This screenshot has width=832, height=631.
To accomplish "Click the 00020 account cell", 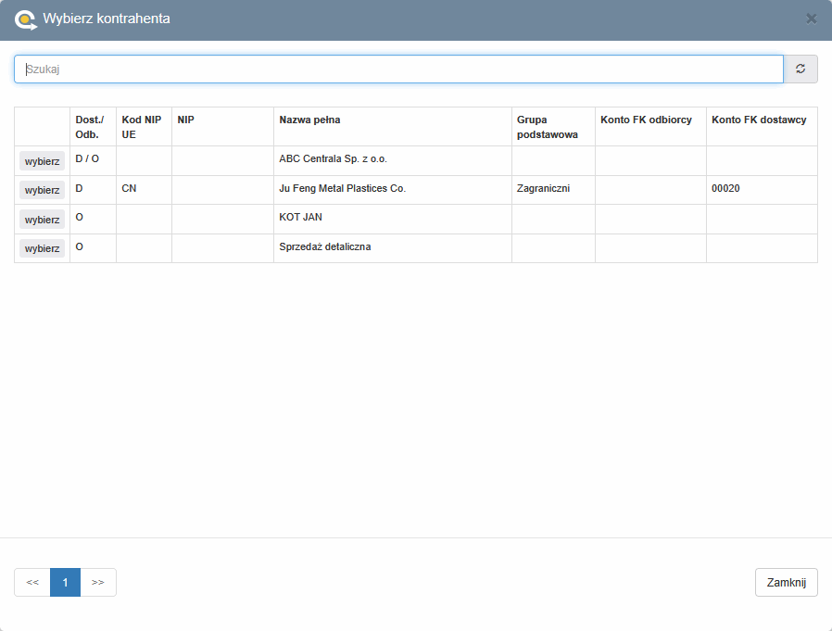I will pyautogui.click(x=725, y=188).
